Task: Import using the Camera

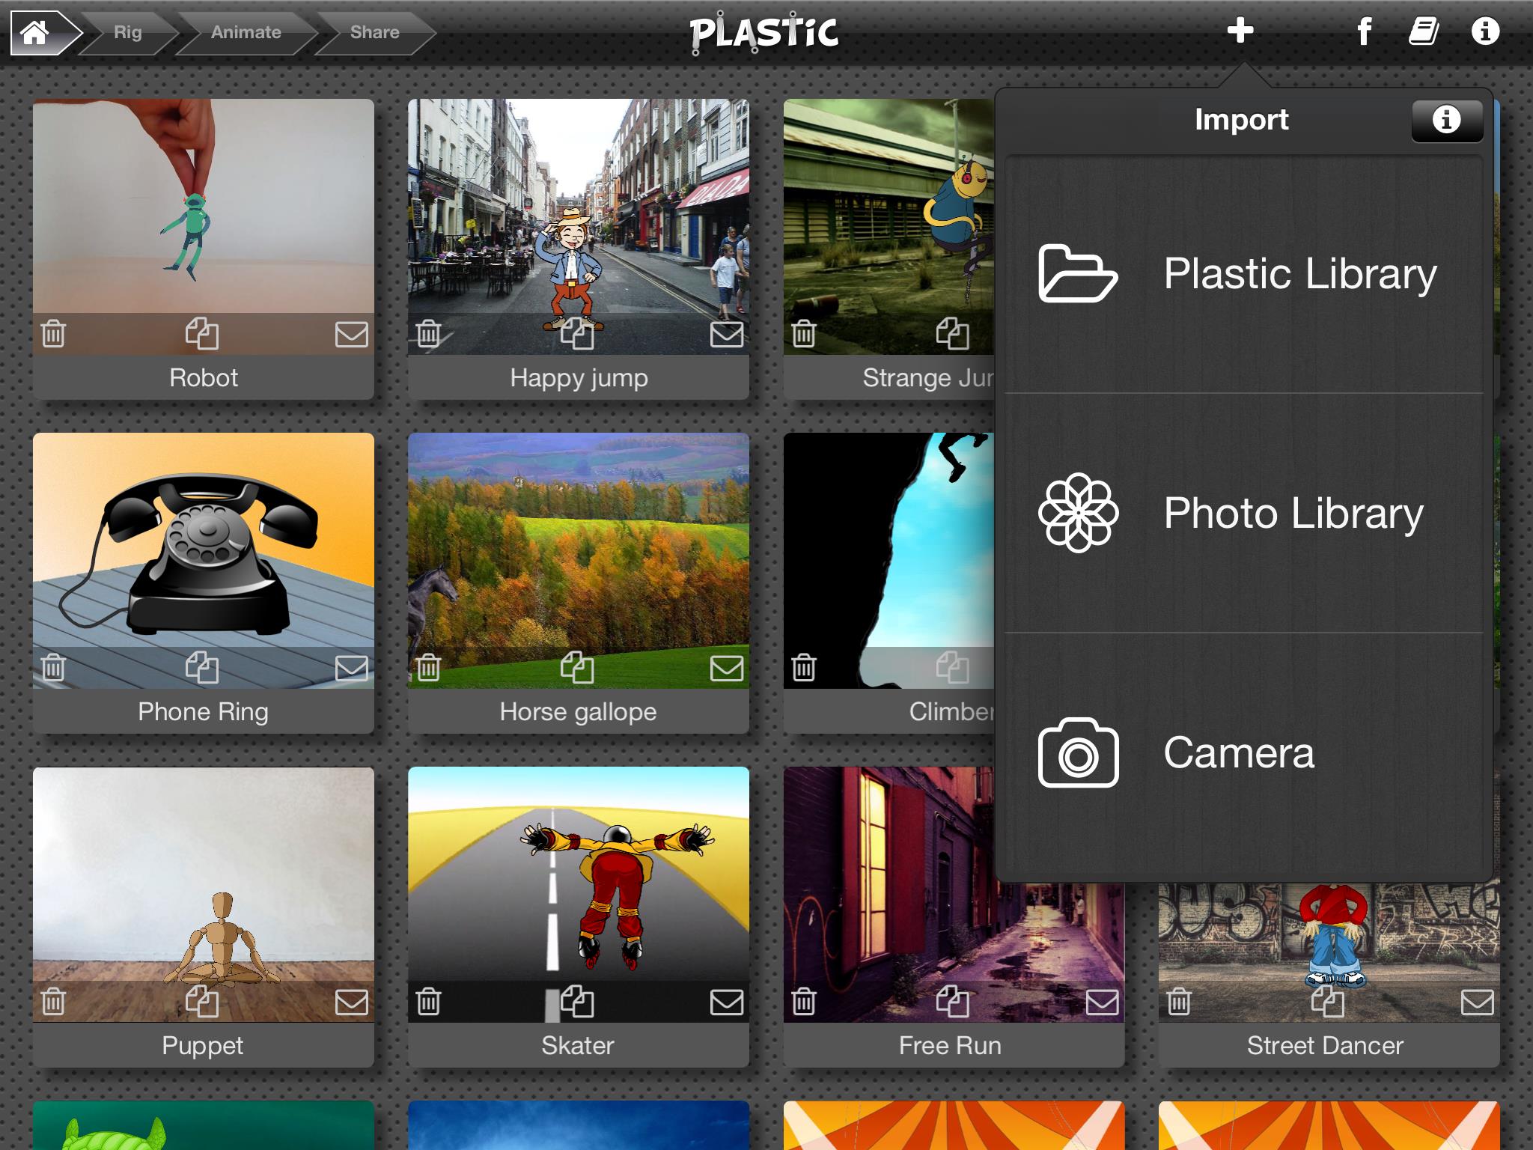Action: coord(1243,753)
